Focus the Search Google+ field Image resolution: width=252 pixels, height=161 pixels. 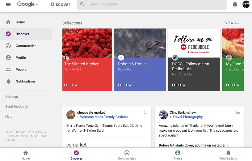[x=152, y=4]
